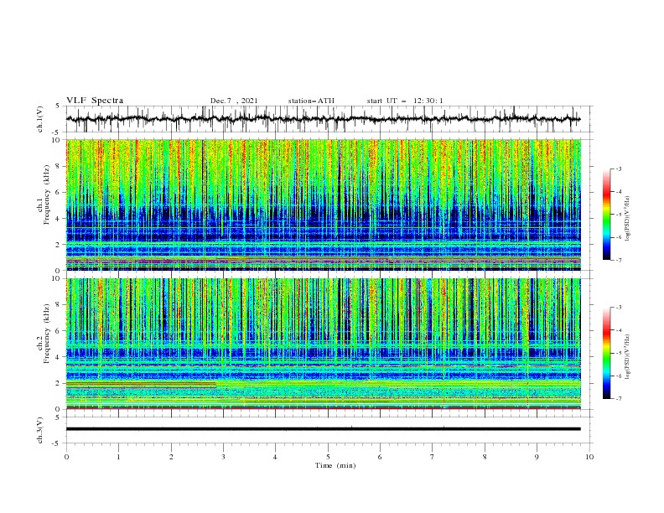The image size is (664, 513).
Task: Click the ch.1 spectrogram plot area
Action: tap(323, 205)
